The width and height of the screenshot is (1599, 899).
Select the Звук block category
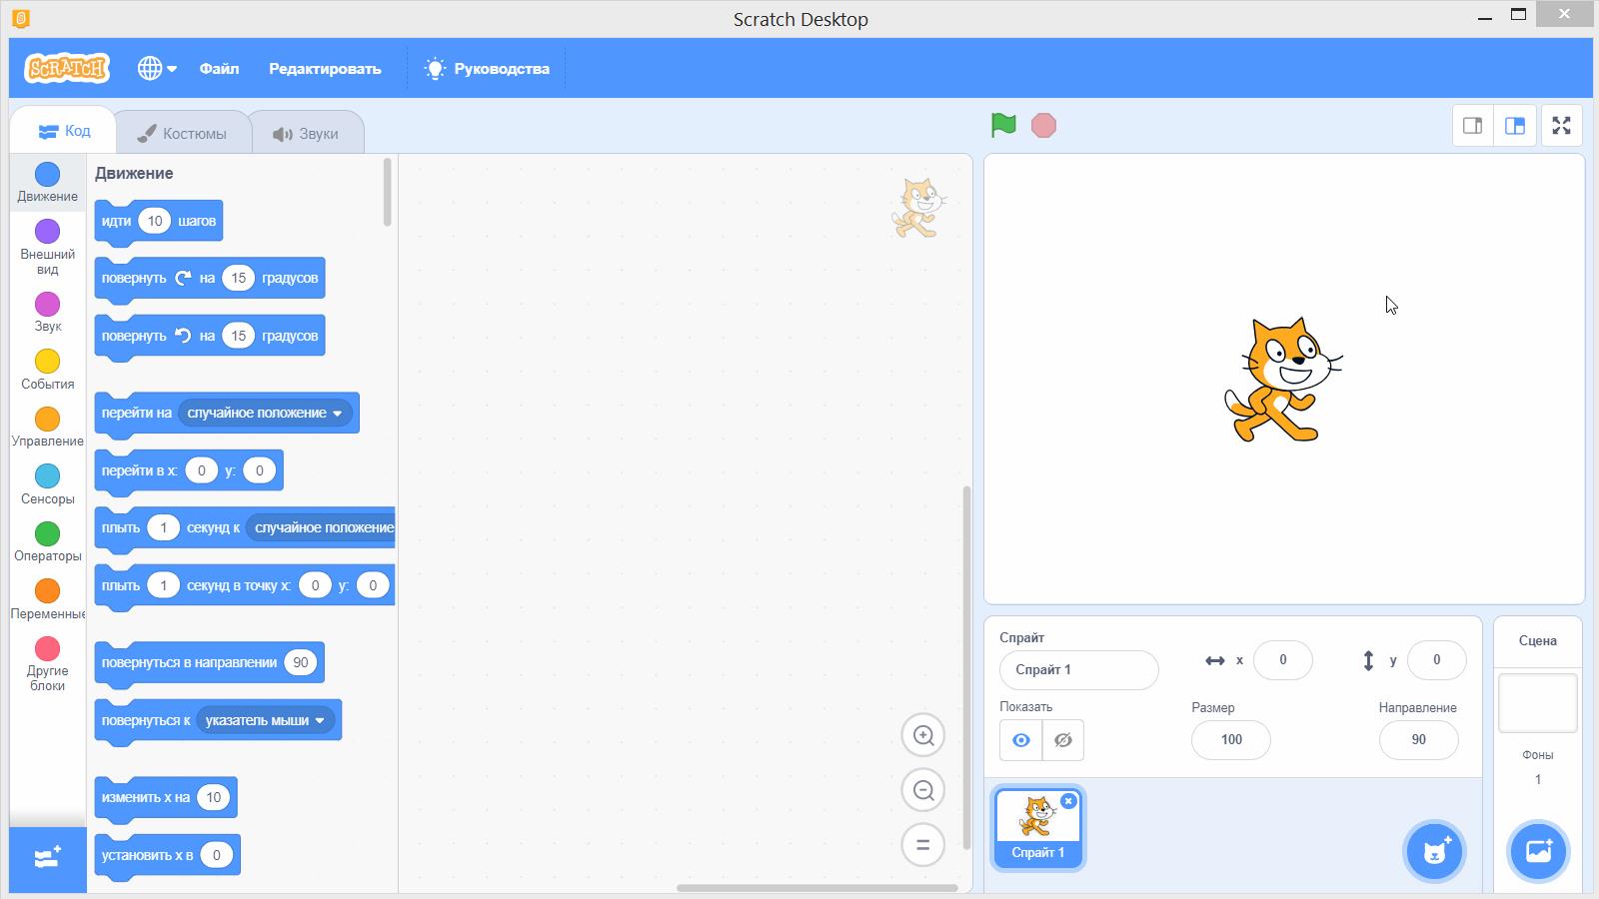click(47, 312)
